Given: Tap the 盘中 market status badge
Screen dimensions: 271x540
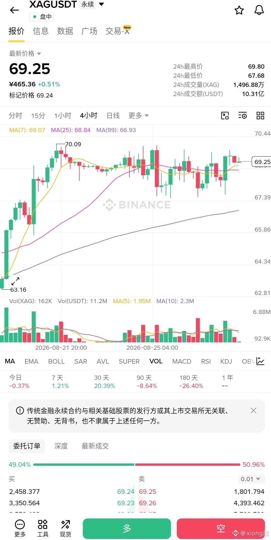Looking at the screenshot, I should [x=42, y=17].
